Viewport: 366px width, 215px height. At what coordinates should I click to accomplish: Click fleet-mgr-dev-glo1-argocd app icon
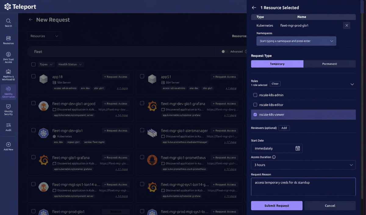click(x=44, y=106)
